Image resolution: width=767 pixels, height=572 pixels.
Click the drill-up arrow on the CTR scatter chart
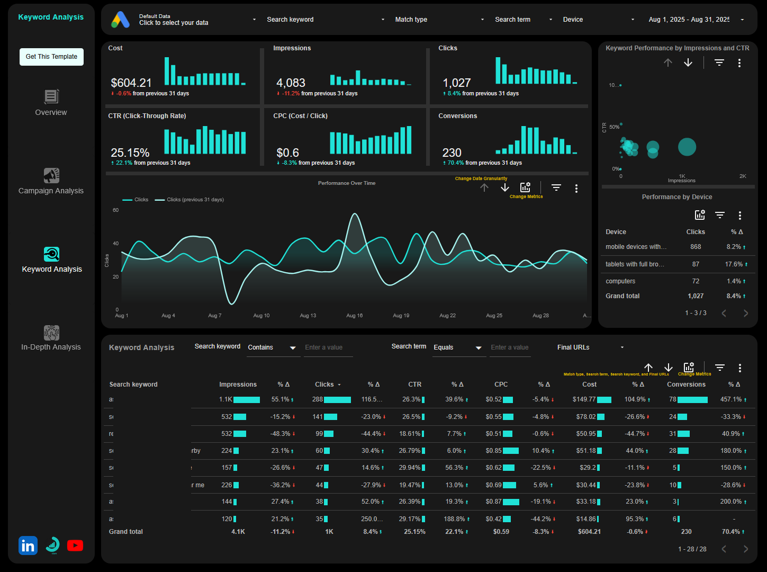667,62
